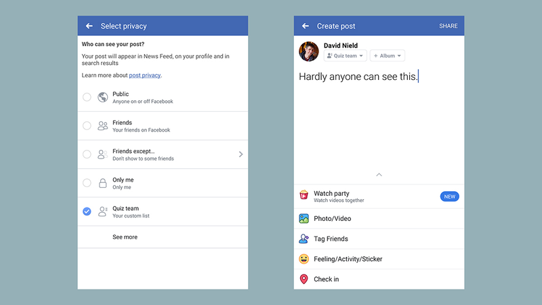Expand the See more privacy options
The width and height of the screenshot is (542, 305).
[x=163, y=237]
